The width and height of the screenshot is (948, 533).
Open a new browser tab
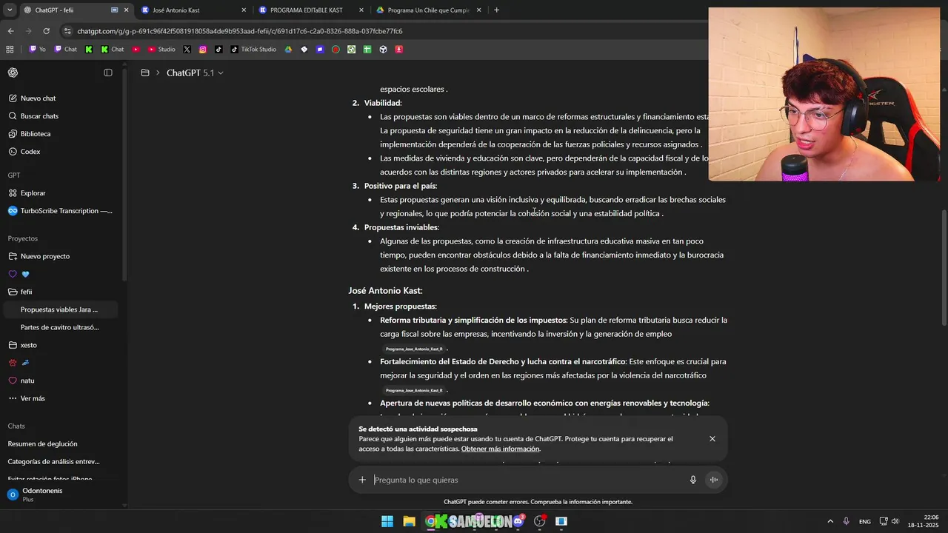[x=496, y=10]
